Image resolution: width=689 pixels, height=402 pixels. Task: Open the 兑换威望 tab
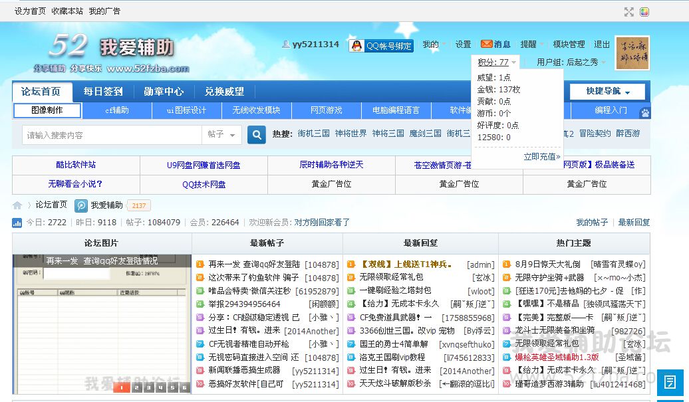click(x=224, y=92)
